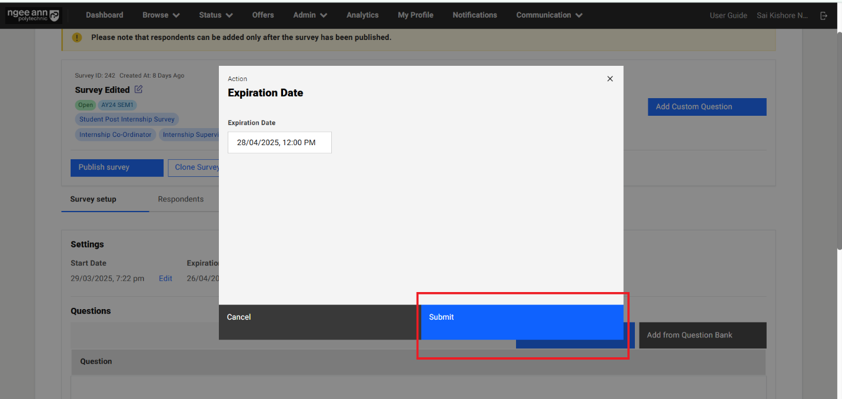
Task: Open the Notifications menu item
Action: [x=474, y=15]
